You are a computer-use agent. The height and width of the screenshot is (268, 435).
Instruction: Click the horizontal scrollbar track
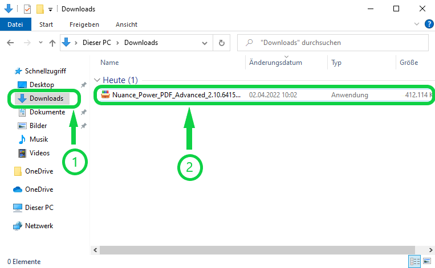coord(257,250)
